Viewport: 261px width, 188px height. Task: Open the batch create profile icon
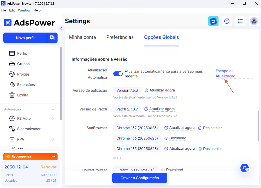point(52,38)
